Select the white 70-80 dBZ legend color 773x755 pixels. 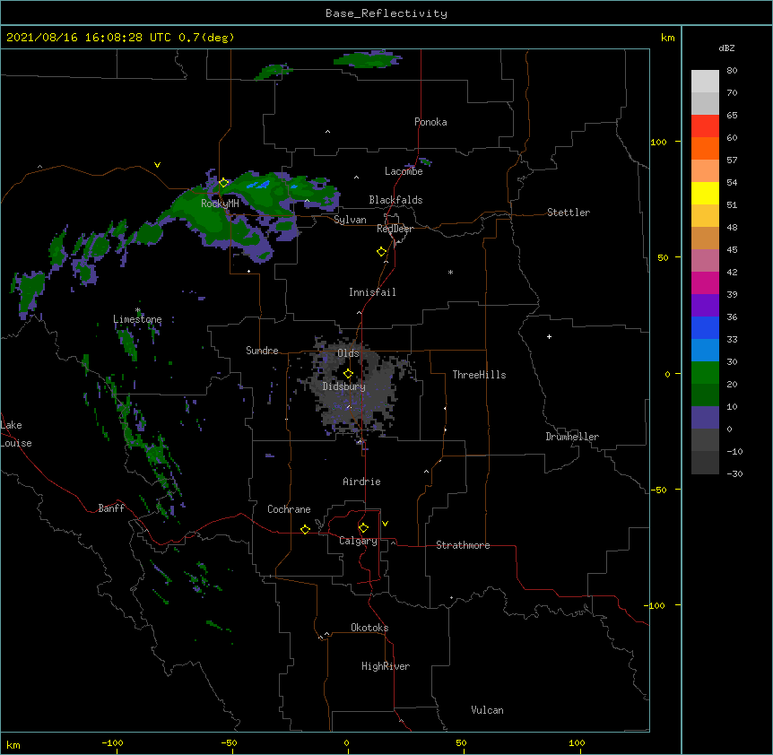[x=705, y=81]
